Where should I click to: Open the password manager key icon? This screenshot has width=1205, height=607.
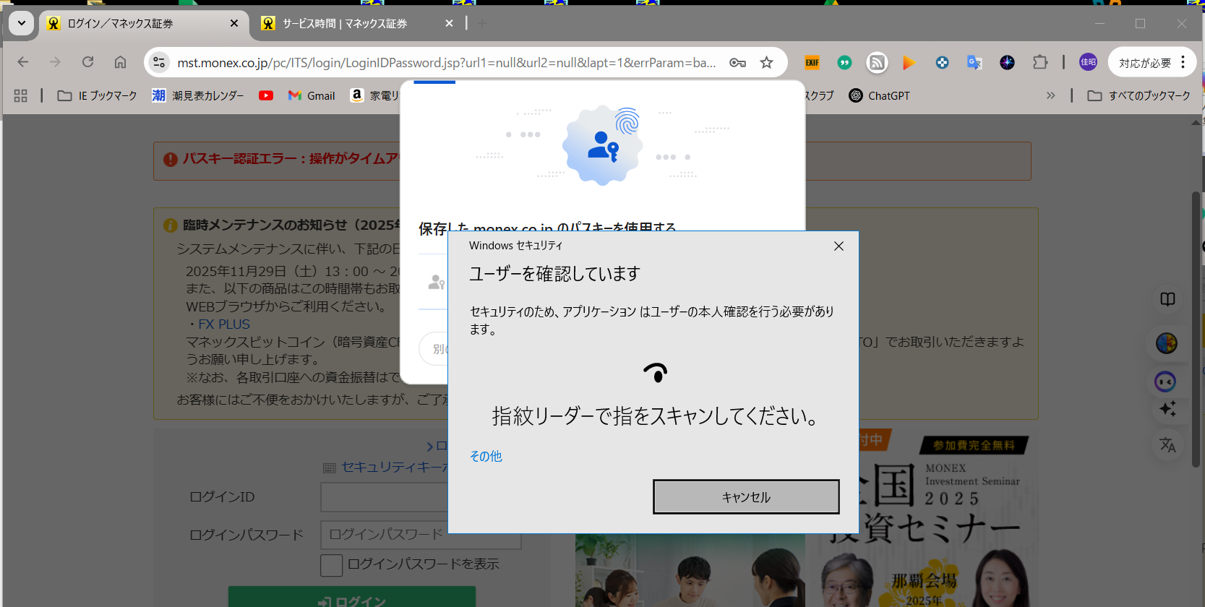click(x=737, y=63)
